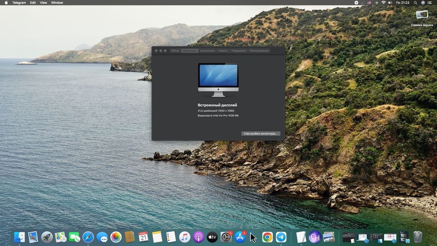The width and height of the screenshot is (437, 246).
Task: Open the yellow Notes app icon
Action: pos(157,237)
